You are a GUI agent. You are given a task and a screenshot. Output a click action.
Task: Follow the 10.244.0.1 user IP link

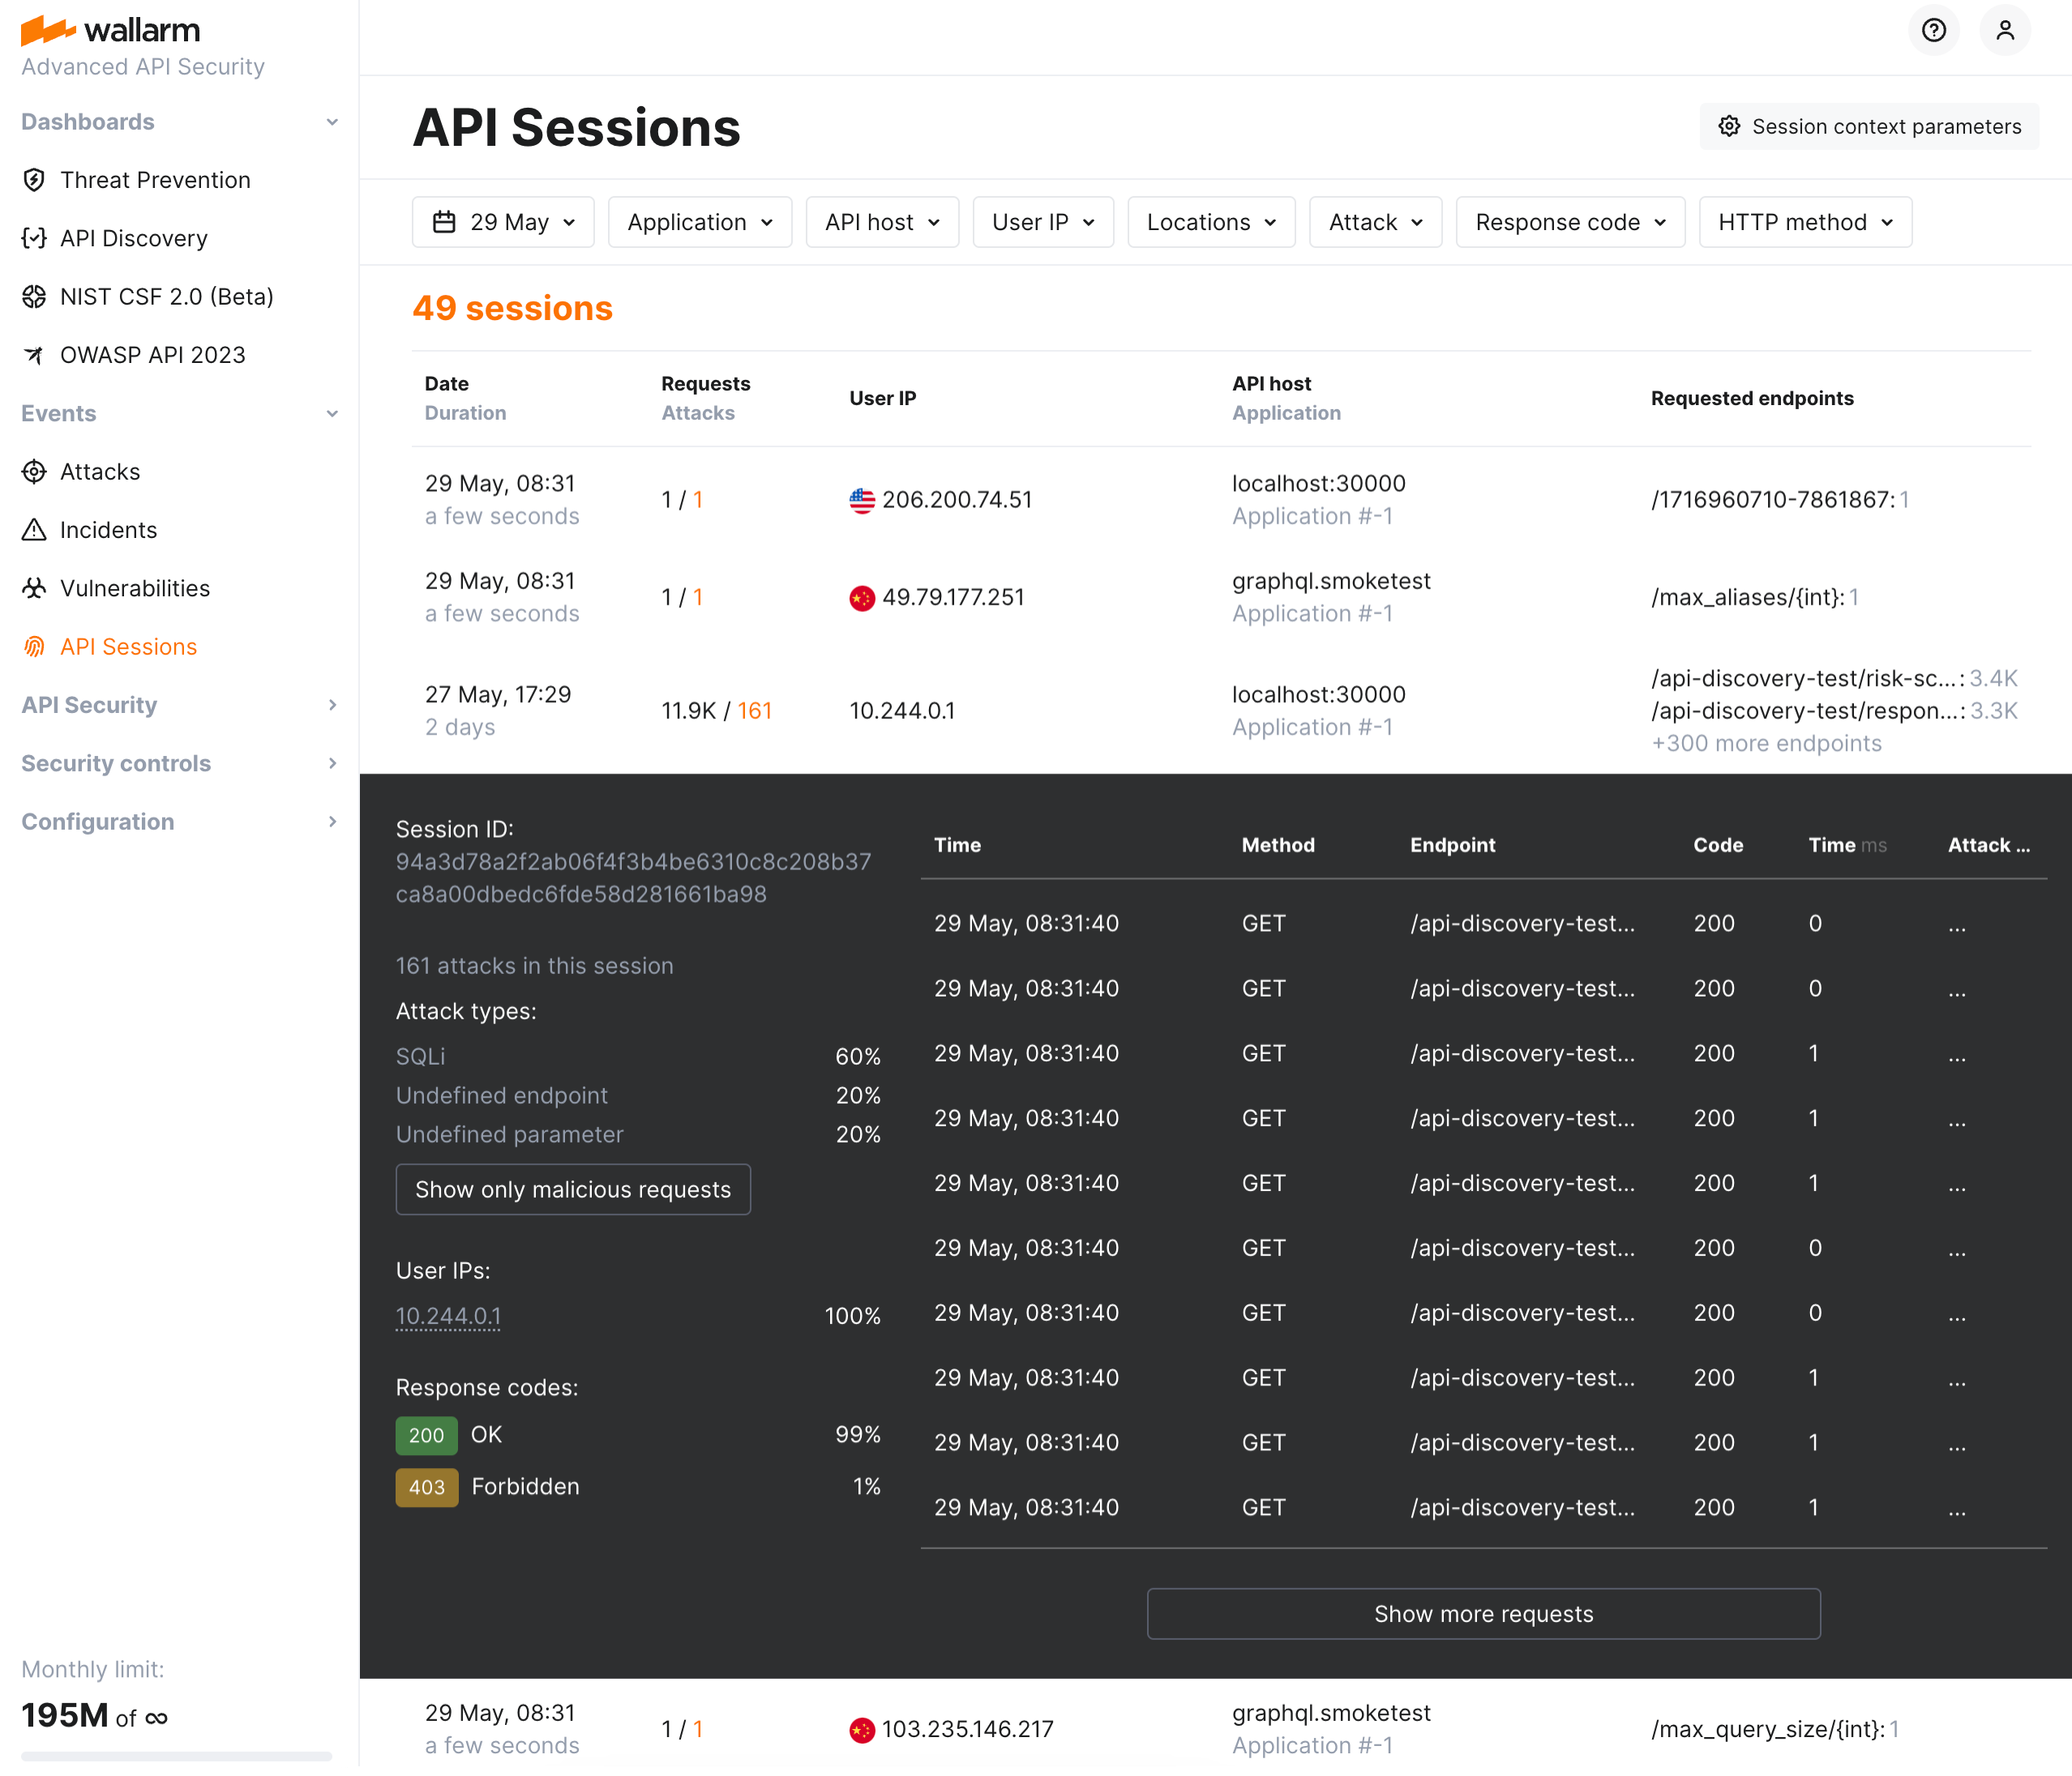point(448,1315)
